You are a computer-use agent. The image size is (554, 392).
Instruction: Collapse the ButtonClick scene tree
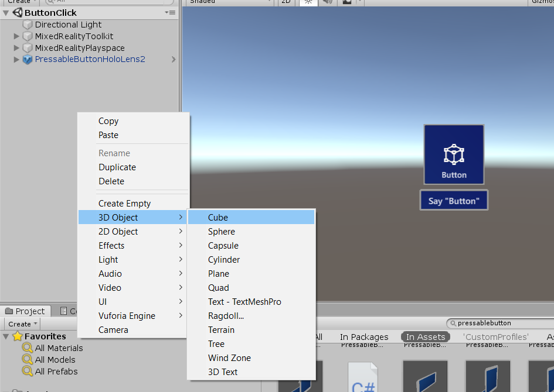(6, 12)
